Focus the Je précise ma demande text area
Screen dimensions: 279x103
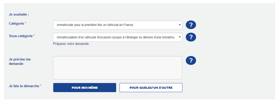117,68
